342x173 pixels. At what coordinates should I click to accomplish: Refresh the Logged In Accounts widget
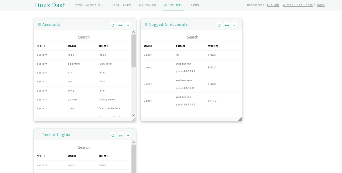[x=219, y=25]
